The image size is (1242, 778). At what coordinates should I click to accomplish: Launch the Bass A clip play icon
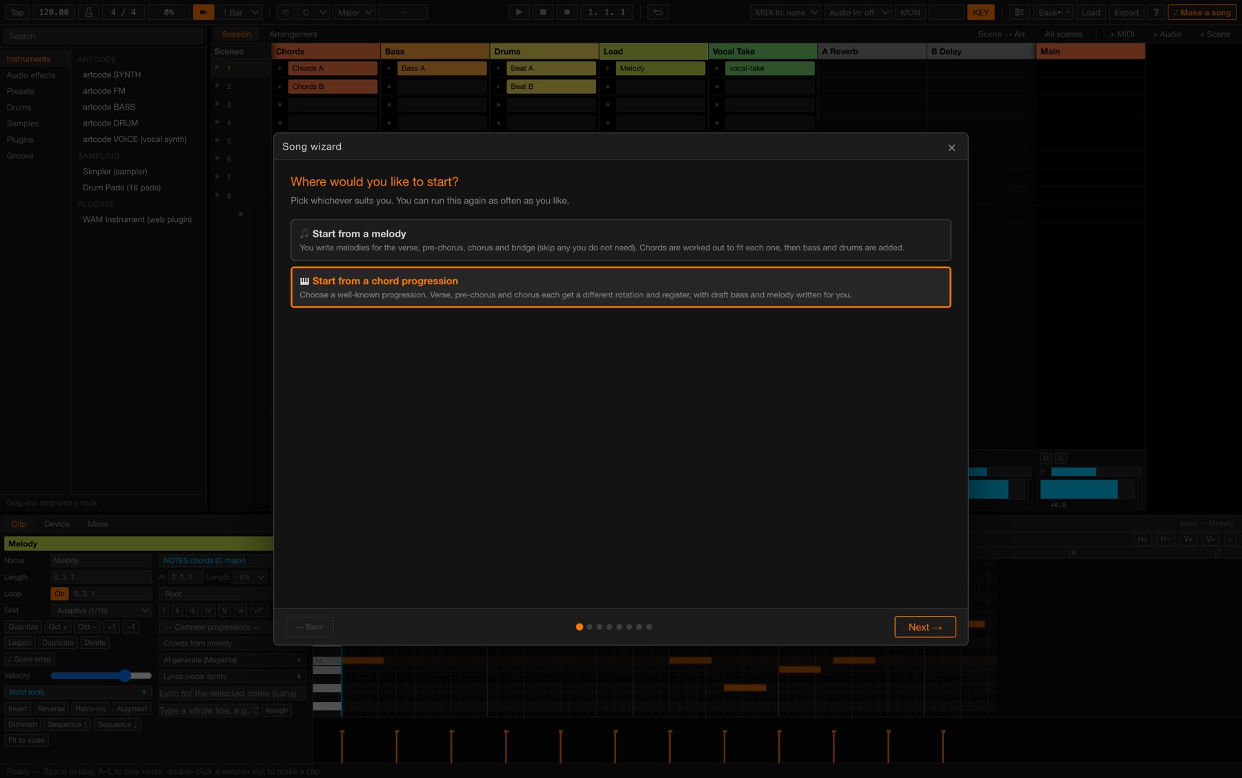click(389, 68)
